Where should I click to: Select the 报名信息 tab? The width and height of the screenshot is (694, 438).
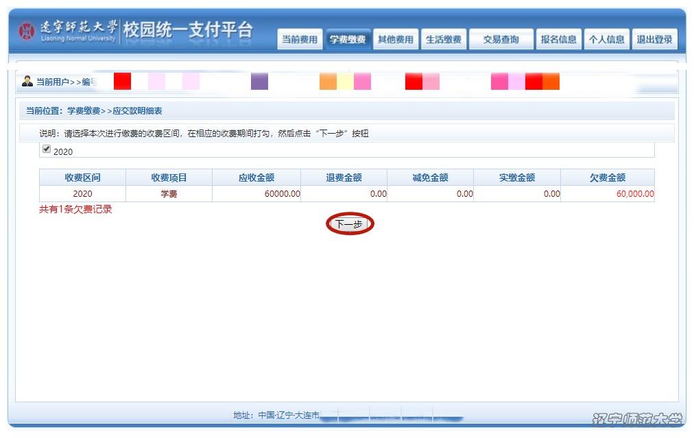558,40
